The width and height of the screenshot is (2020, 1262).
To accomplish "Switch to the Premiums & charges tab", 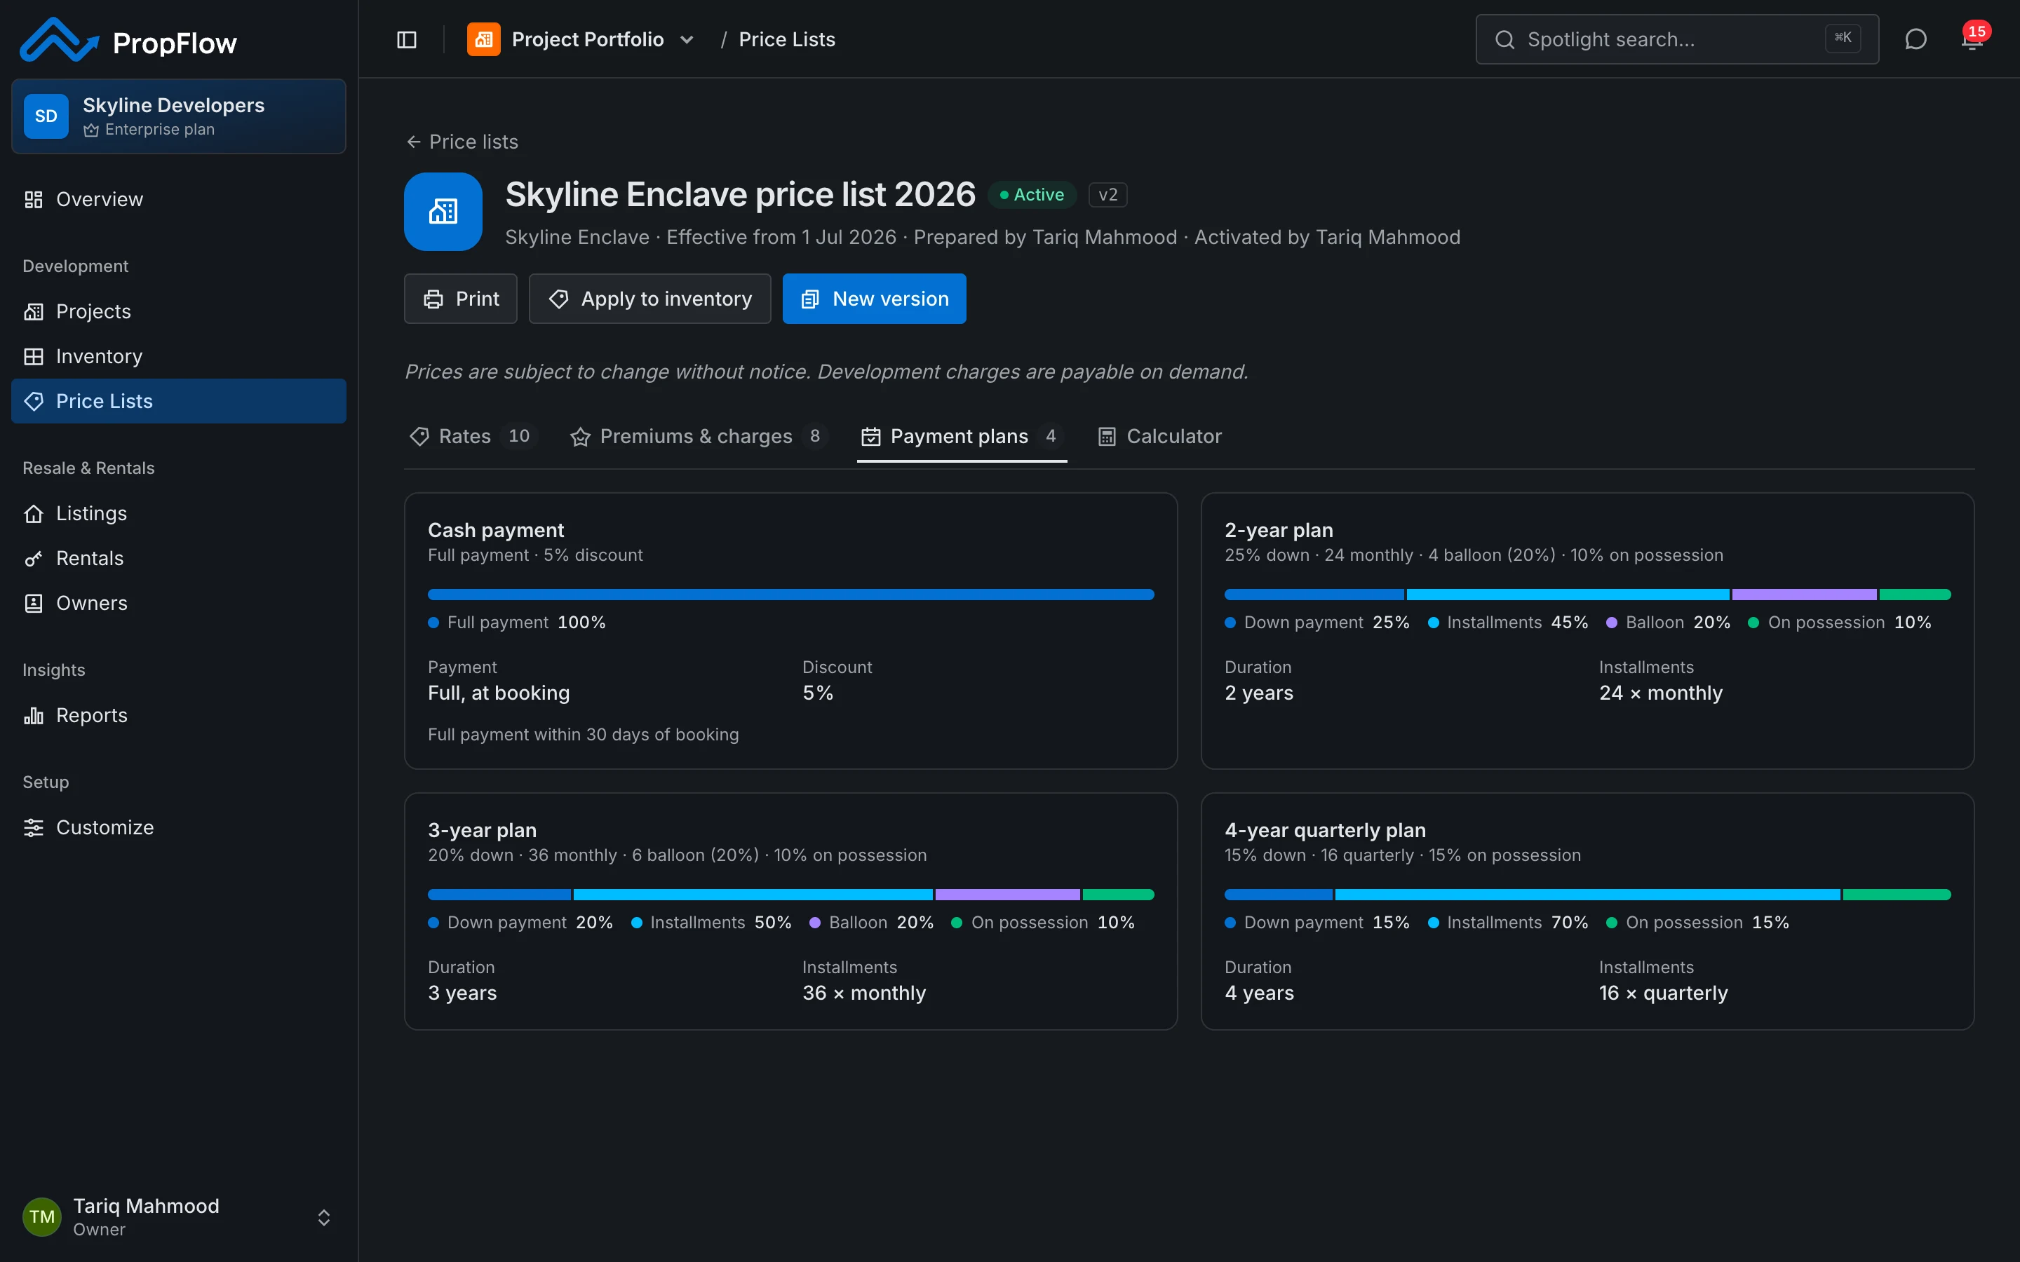I will (699, 437).
